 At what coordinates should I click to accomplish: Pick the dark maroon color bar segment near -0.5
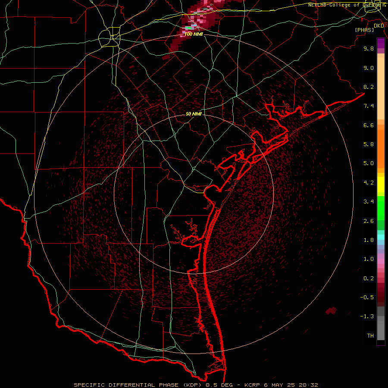point(381,297)
